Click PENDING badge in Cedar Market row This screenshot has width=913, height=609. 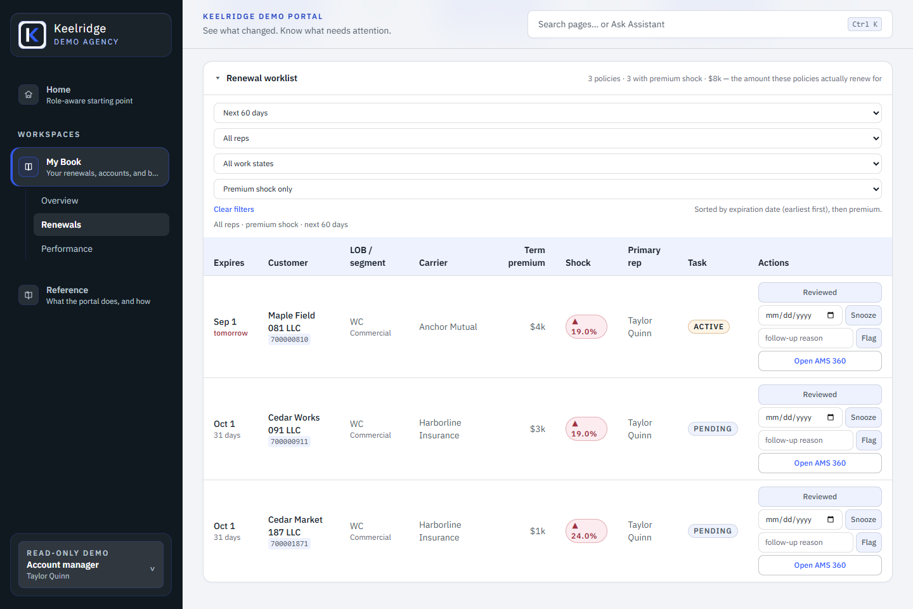click(713, 531)
